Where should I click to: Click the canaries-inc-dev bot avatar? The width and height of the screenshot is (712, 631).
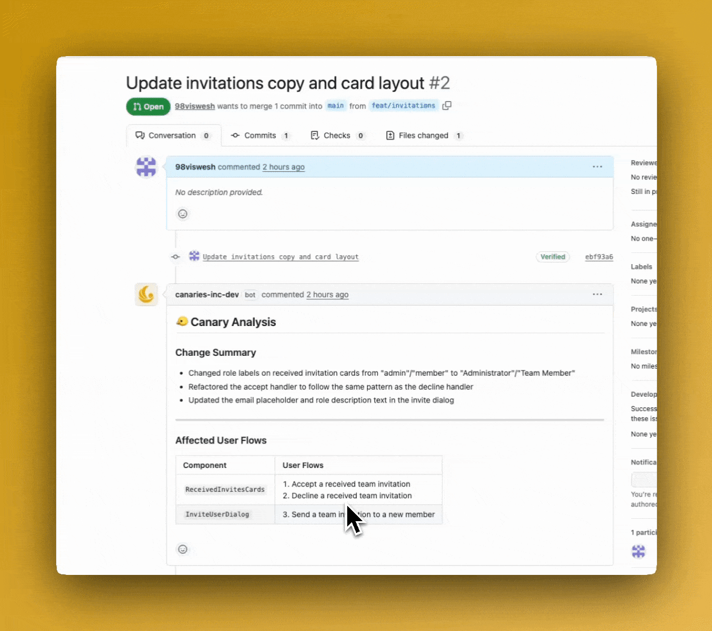[146, 294]
